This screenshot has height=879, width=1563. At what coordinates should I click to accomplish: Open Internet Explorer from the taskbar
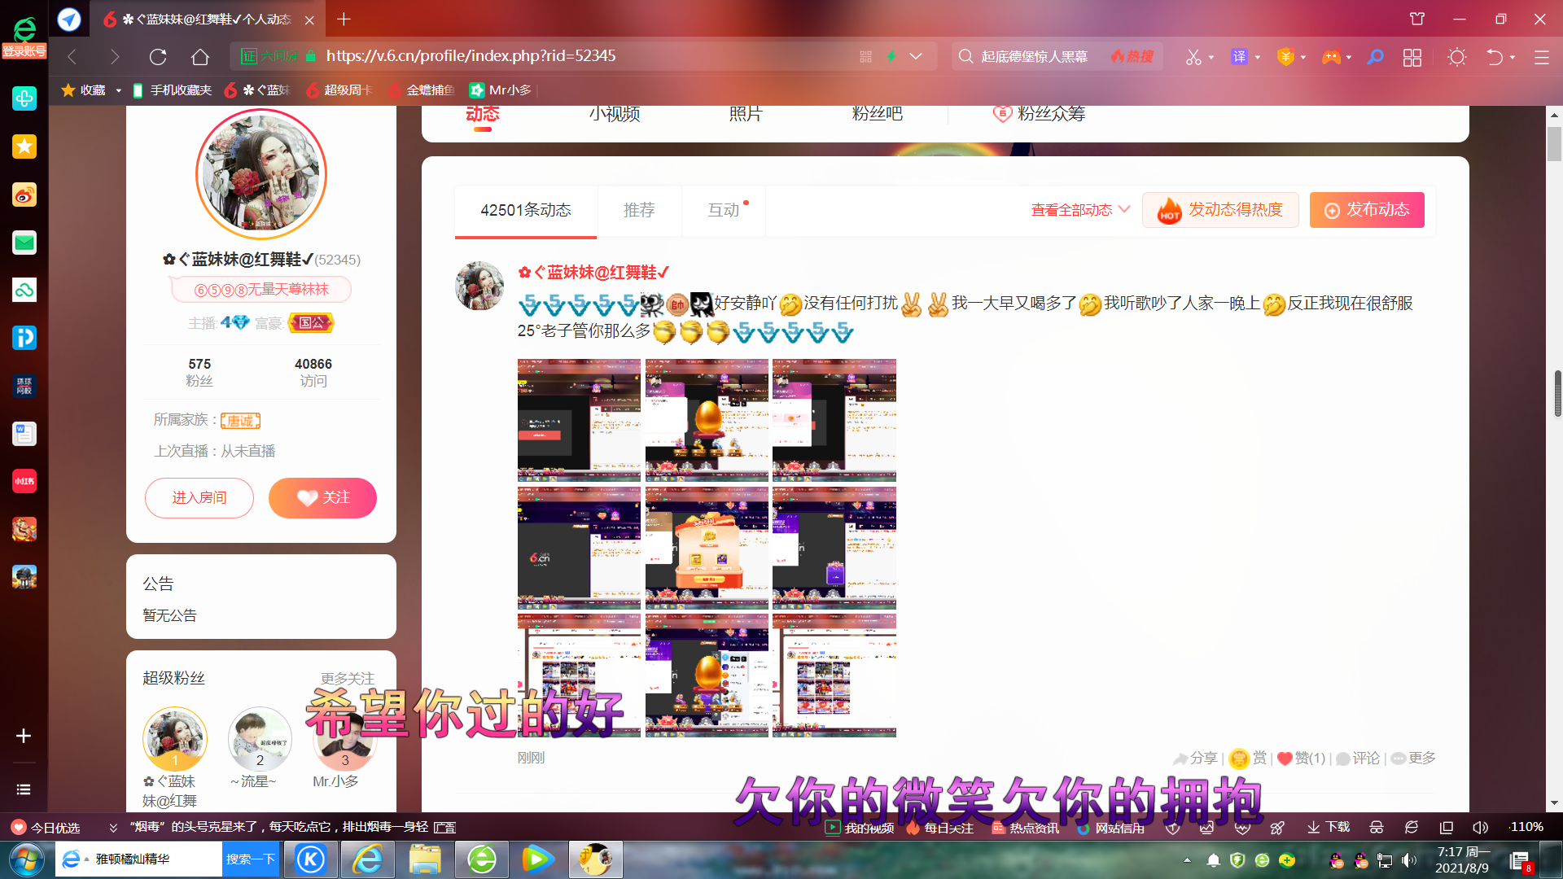368,859
